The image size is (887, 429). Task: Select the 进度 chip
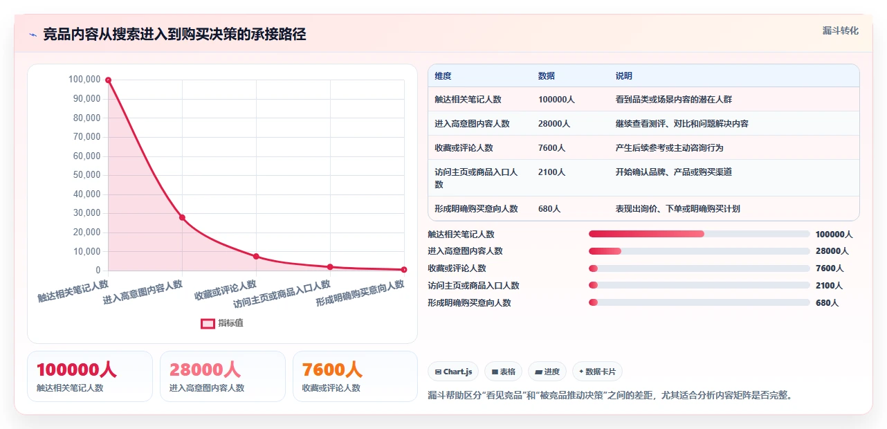[547, 372]
